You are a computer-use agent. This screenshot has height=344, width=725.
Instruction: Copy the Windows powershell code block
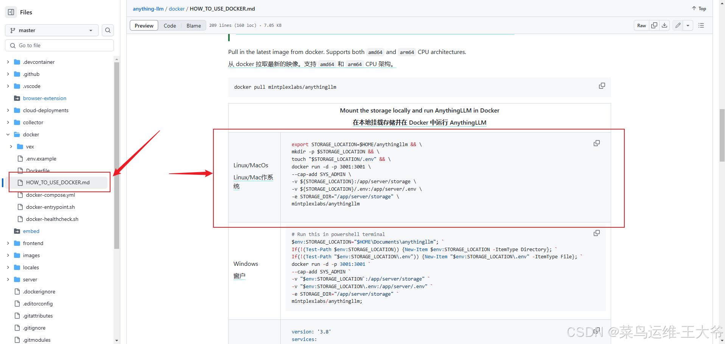tap(596, 233)
